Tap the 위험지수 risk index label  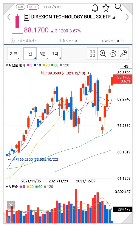click(x=66, y=41)
